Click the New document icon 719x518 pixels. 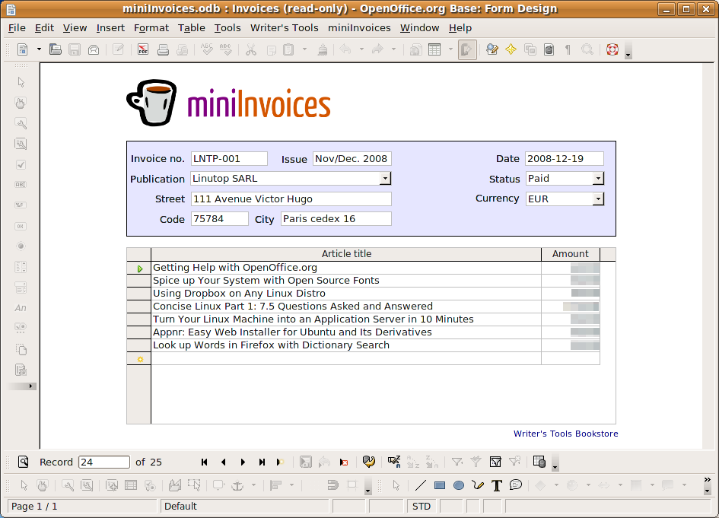click(22, 49)
